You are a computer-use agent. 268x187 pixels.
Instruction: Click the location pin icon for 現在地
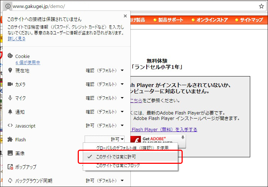pos(10,70)
